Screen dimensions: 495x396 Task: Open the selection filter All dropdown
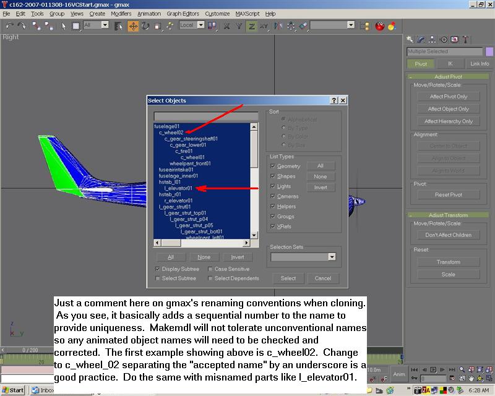point(105,25)
